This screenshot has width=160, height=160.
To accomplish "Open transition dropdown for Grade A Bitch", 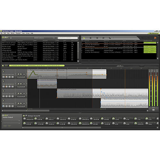I will tap(150, 50).
